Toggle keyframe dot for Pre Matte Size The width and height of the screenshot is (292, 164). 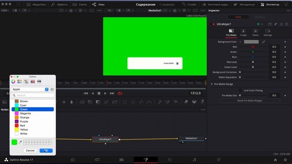(x=285, y=95)
